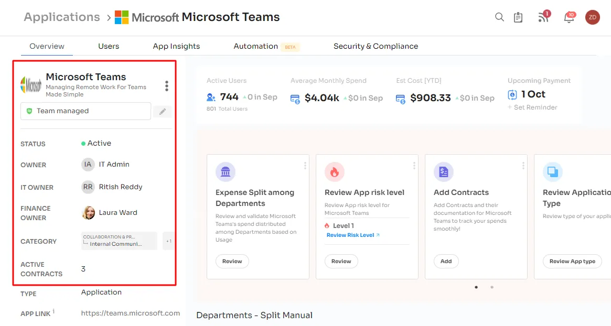Switch to the Users tab
This screenshot has width=611, height=326.
(x=109, y=46)
